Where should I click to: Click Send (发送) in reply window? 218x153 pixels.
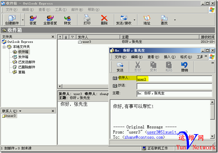(x=120, y=67)
